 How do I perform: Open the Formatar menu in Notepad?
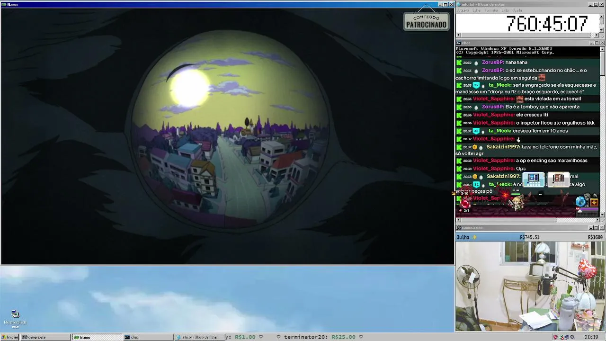pyautogui.click(x=491, y=10)
